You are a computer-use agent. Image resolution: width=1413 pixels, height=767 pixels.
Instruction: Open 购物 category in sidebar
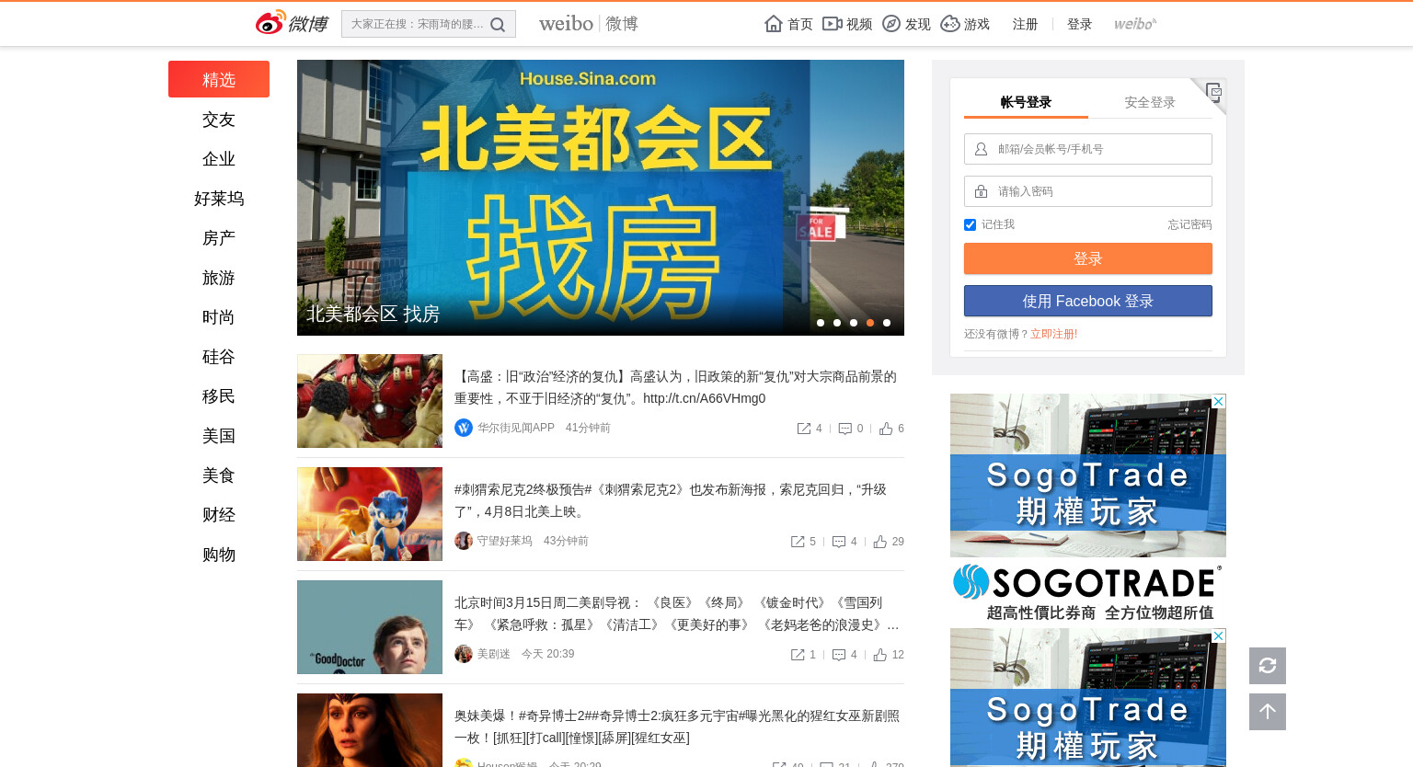(x=219, y=555)
